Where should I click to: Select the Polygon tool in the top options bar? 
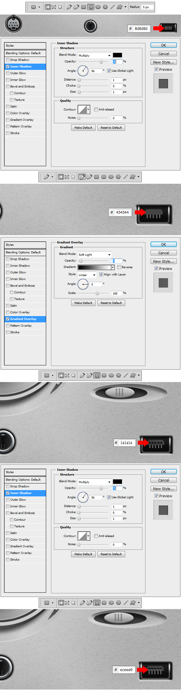click(105, 7)
